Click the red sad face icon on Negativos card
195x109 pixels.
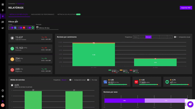[x=12, y=70]
